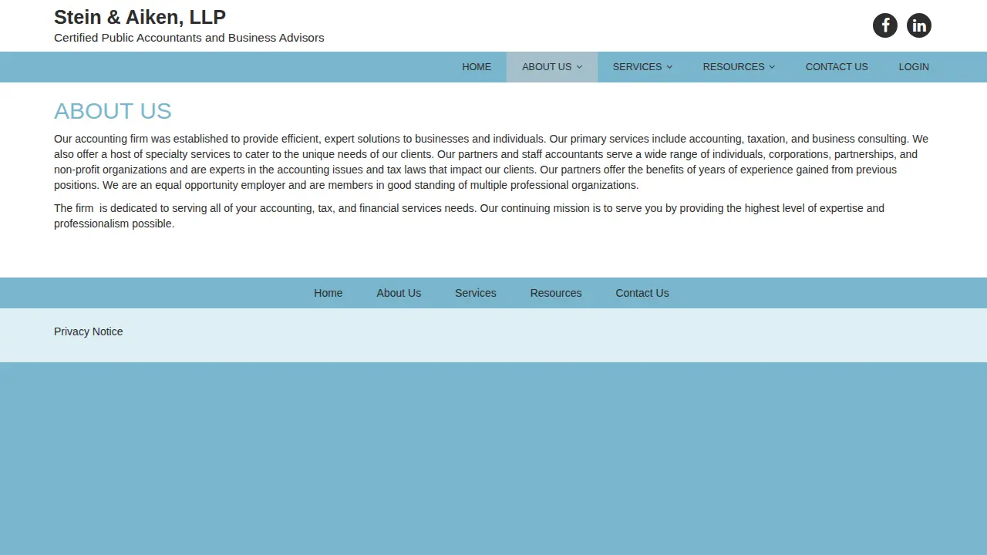The width and height of the screenshot is (987, 555).
Task: Expand the Resources dropdown chevron
Action: tap(772, 67)
